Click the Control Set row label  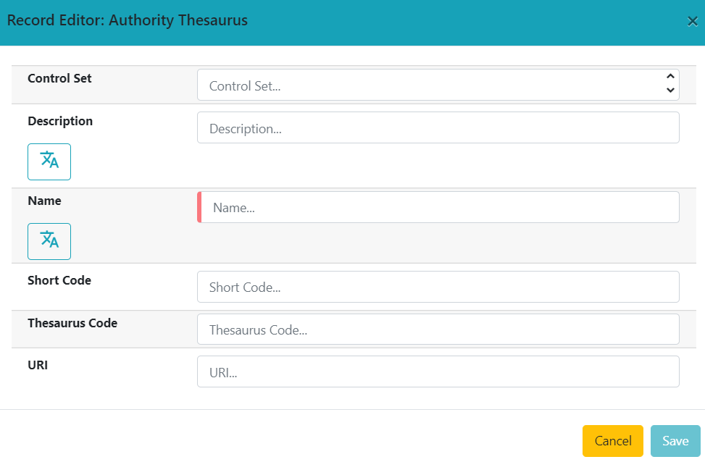point(58,78)
